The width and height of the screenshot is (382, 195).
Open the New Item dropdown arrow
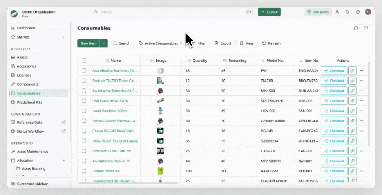pyautogui.click(x=104, y=43)
